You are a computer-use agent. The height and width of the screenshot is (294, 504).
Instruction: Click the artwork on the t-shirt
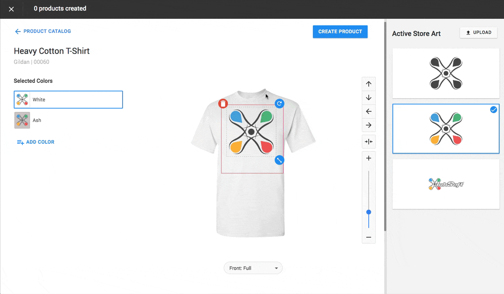pos(251,131)
